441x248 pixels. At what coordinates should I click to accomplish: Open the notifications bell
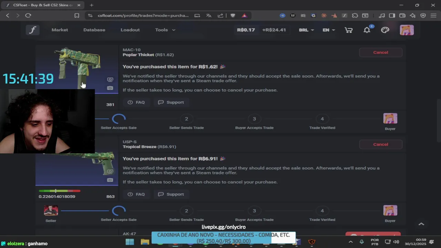[x=367, y=30]
